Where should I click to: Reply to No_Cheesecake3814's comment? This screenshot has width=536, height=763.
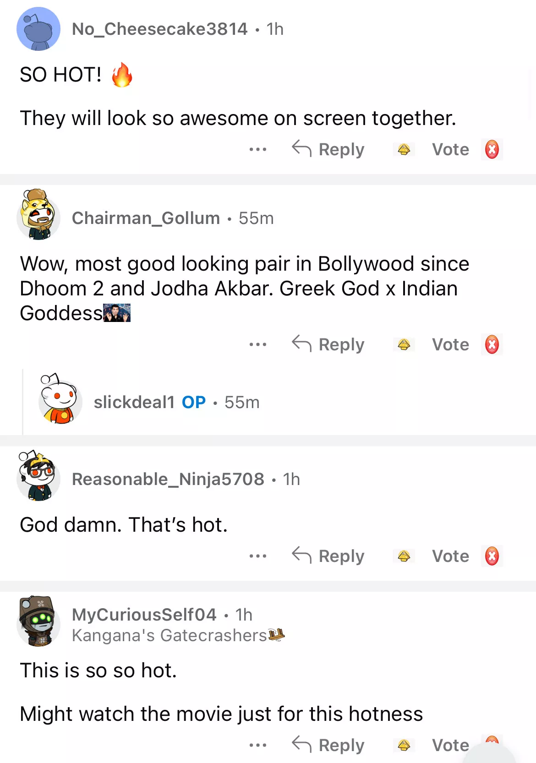[328, 149]
